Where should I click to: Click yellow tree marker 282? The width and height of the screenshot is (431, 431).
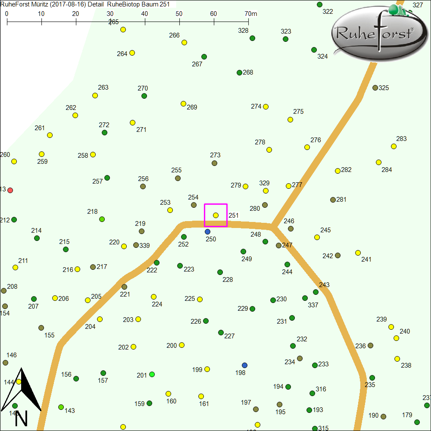pyautogui.click(x=337, y=171)
